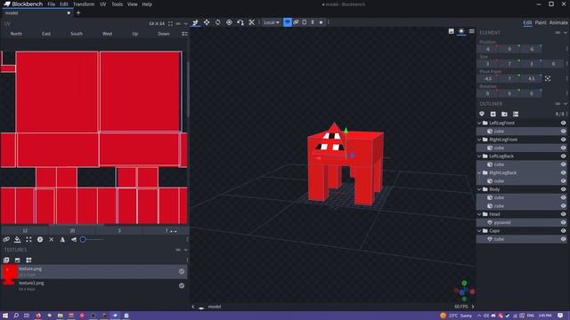Select texture.png thumbnail in Textures list
570x320 pixels.
pyautogui.click(x=10, y=271)
